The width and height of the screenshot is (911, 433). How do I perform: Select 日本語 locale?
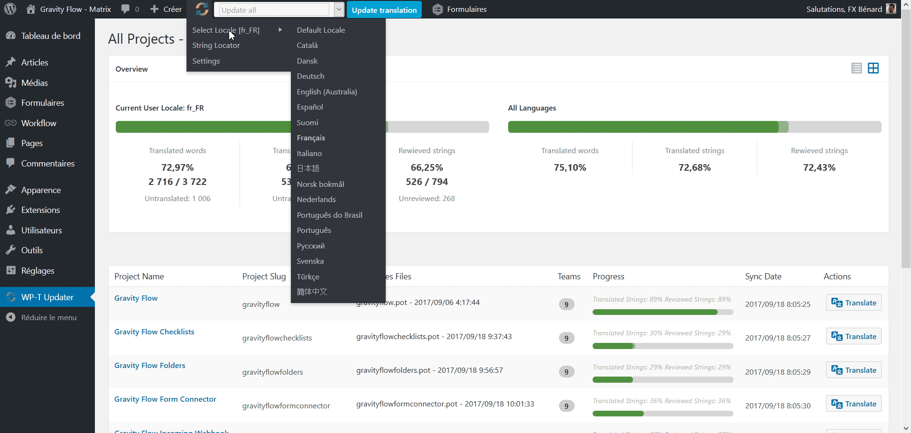tap(308, 168)
